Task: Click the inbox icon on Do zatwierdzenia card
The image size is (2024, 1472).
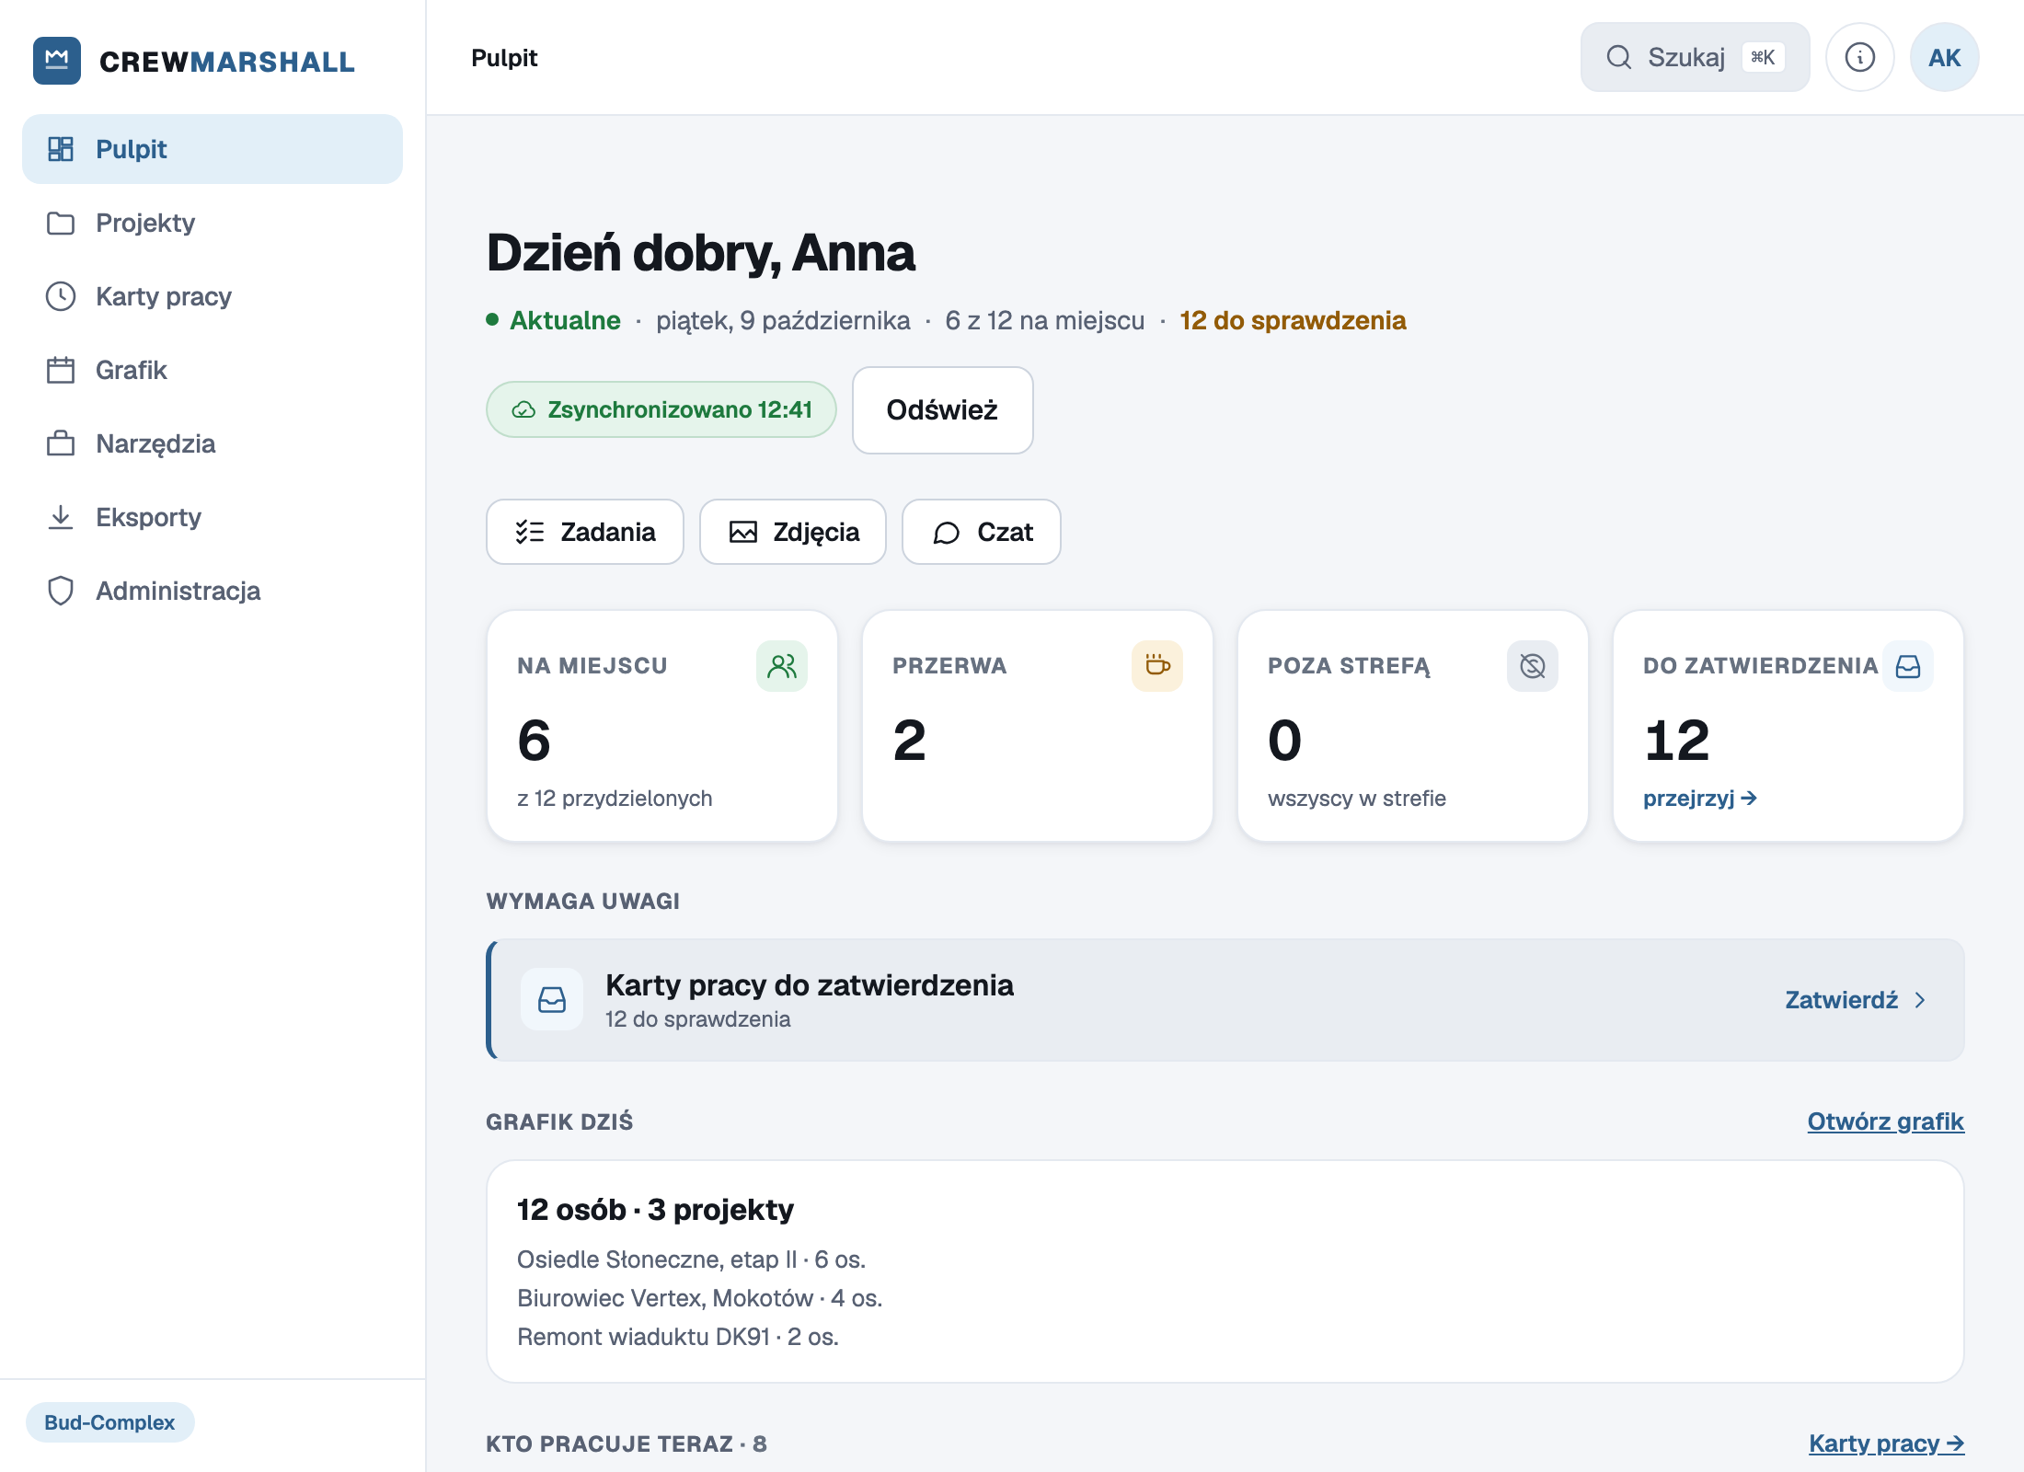Action: [1908, 665]
